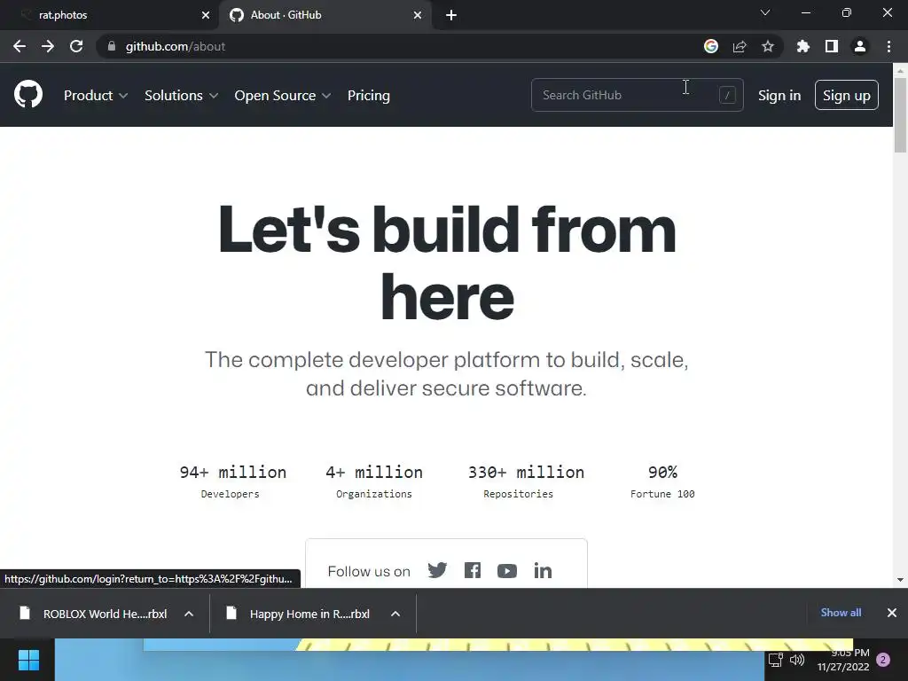Click the "Let's build from here" heading
Image resolution: width=908 pixels, height=681 pixels.
447,262
